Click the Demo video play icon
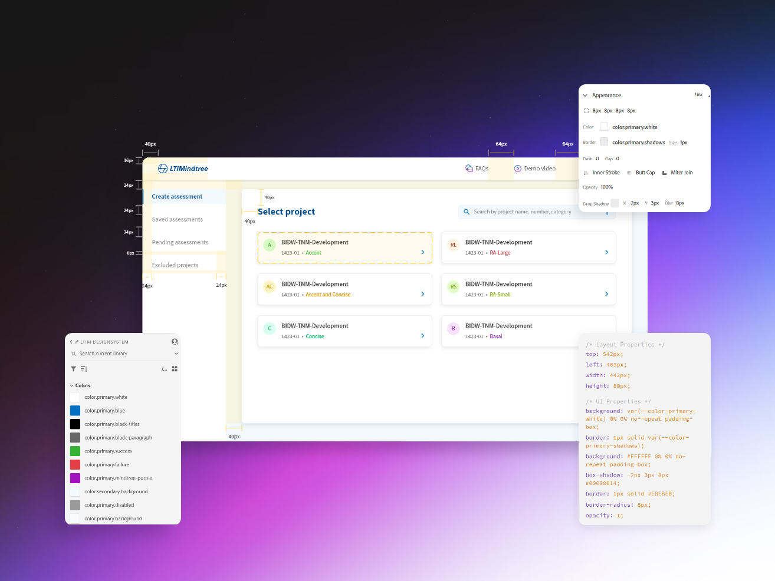The width and height of the screenshot is (775, 581). click(518, 169)
